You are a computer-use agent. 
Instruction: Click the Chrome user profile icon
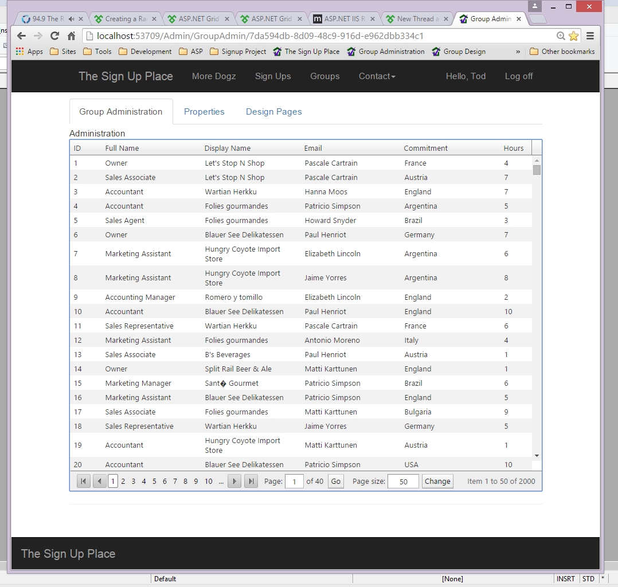pyautogui.click(x=535, y=6)
